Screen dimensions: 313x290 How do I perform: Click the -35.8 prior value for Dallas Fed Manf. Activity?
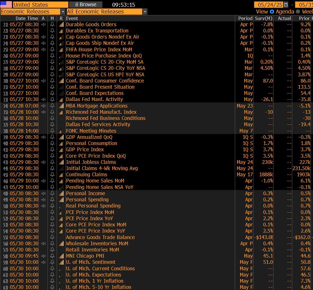pyautogui.click(x=304, y=99)
